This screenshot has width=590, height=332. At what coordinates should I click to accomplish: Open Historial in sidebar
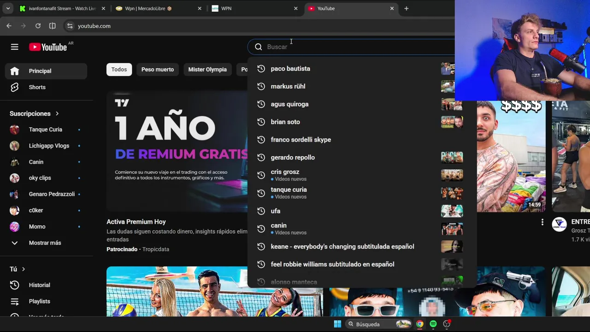(x=46, y=285)
